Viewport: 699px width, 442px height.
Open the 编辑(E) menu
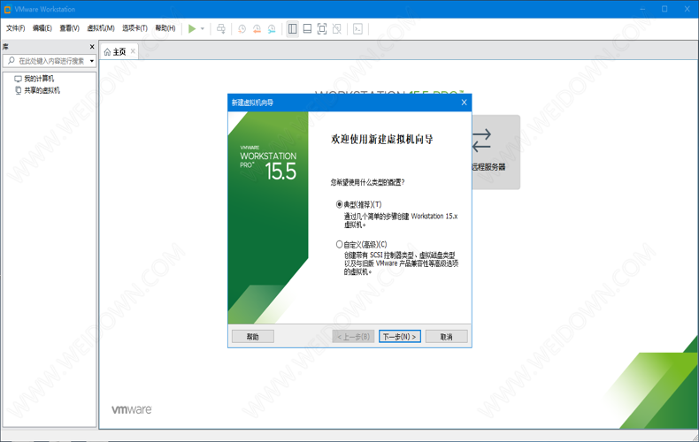click(x=42, y=28)
